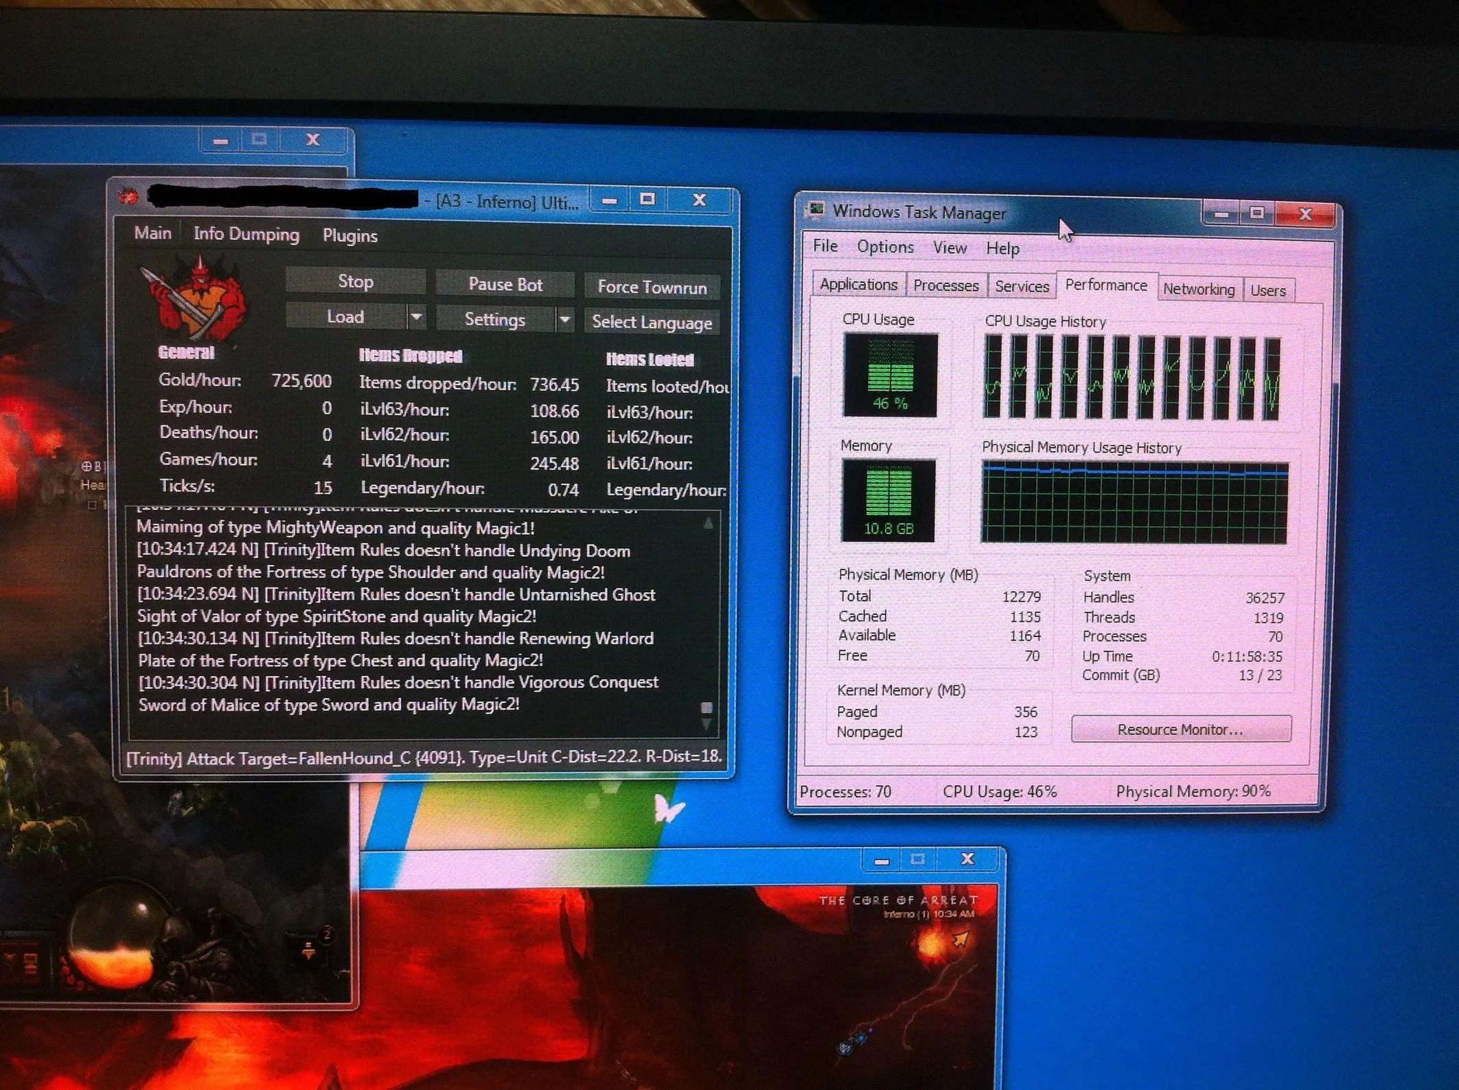1459x1090 pixels.
Task: Minimize the Windows Task Manager window
Action: 1221,214
